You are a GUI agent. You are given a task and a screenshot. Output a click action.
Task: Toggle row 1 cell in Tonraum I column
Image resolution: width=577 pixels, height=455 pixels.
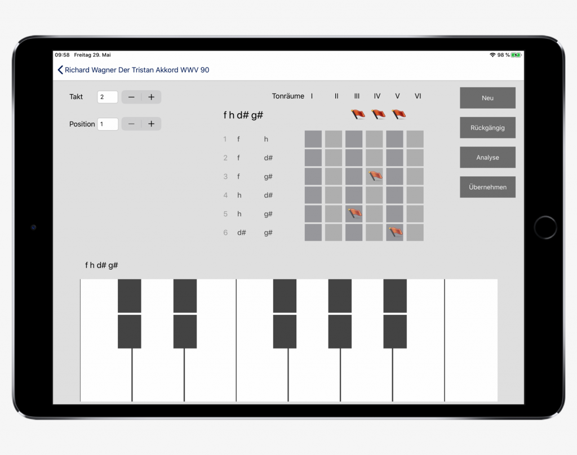coord(313,139)
